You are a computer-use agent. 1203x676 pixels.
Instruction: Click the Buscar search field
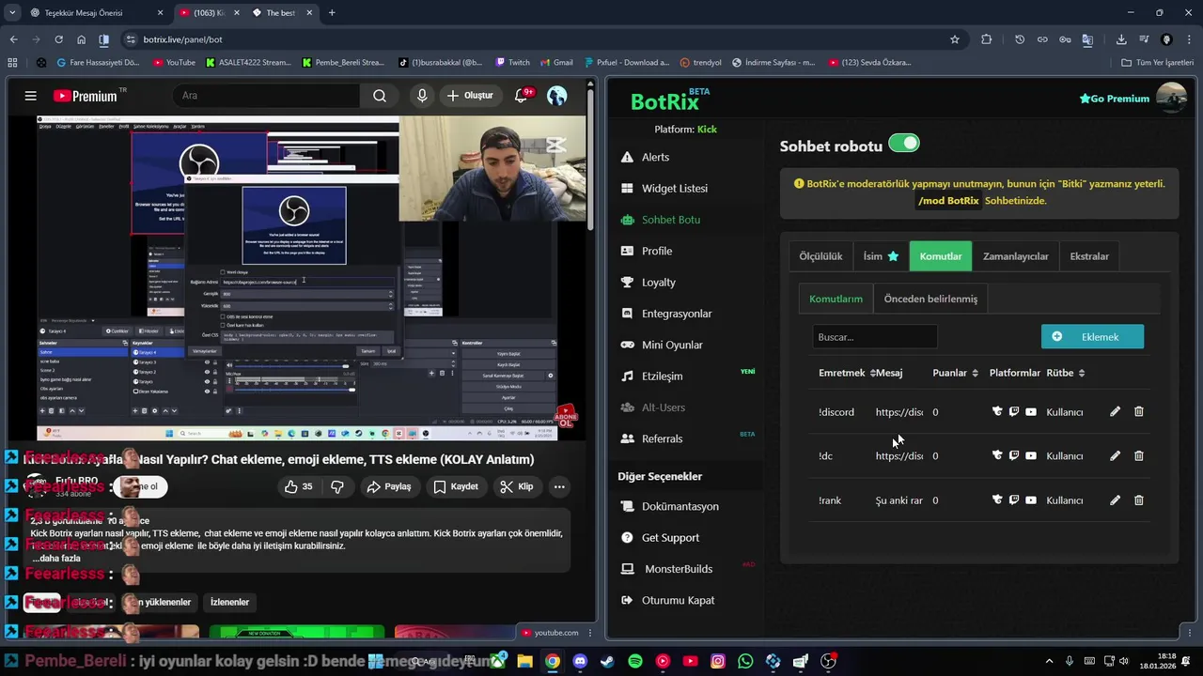coord(875,336)
